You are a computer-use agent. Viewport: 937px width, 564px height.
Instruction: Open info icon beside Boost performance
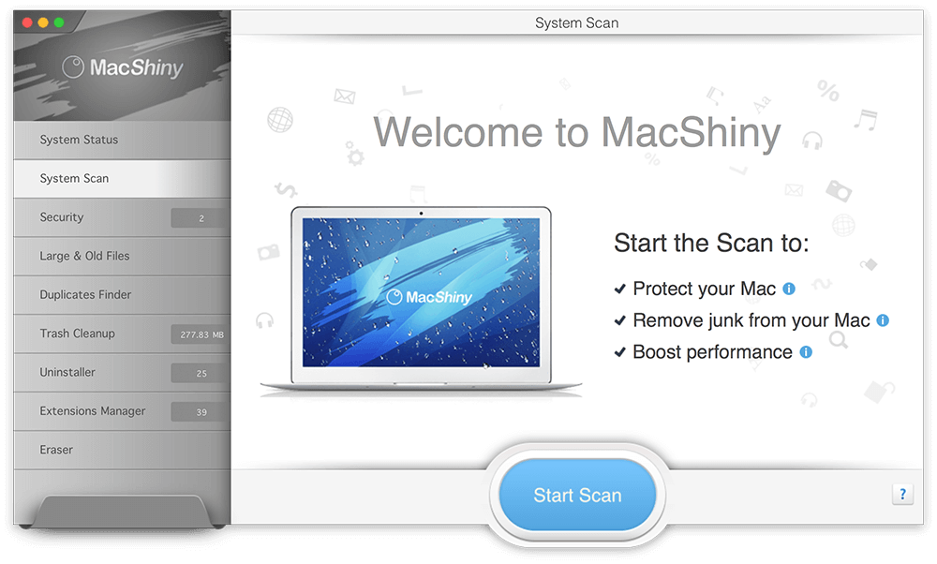806,352
